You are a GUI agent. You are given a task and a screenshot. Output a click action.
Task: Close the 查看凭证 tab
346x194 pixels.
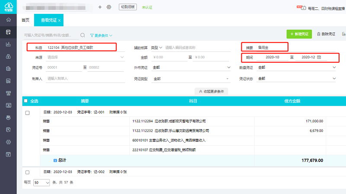60,20
